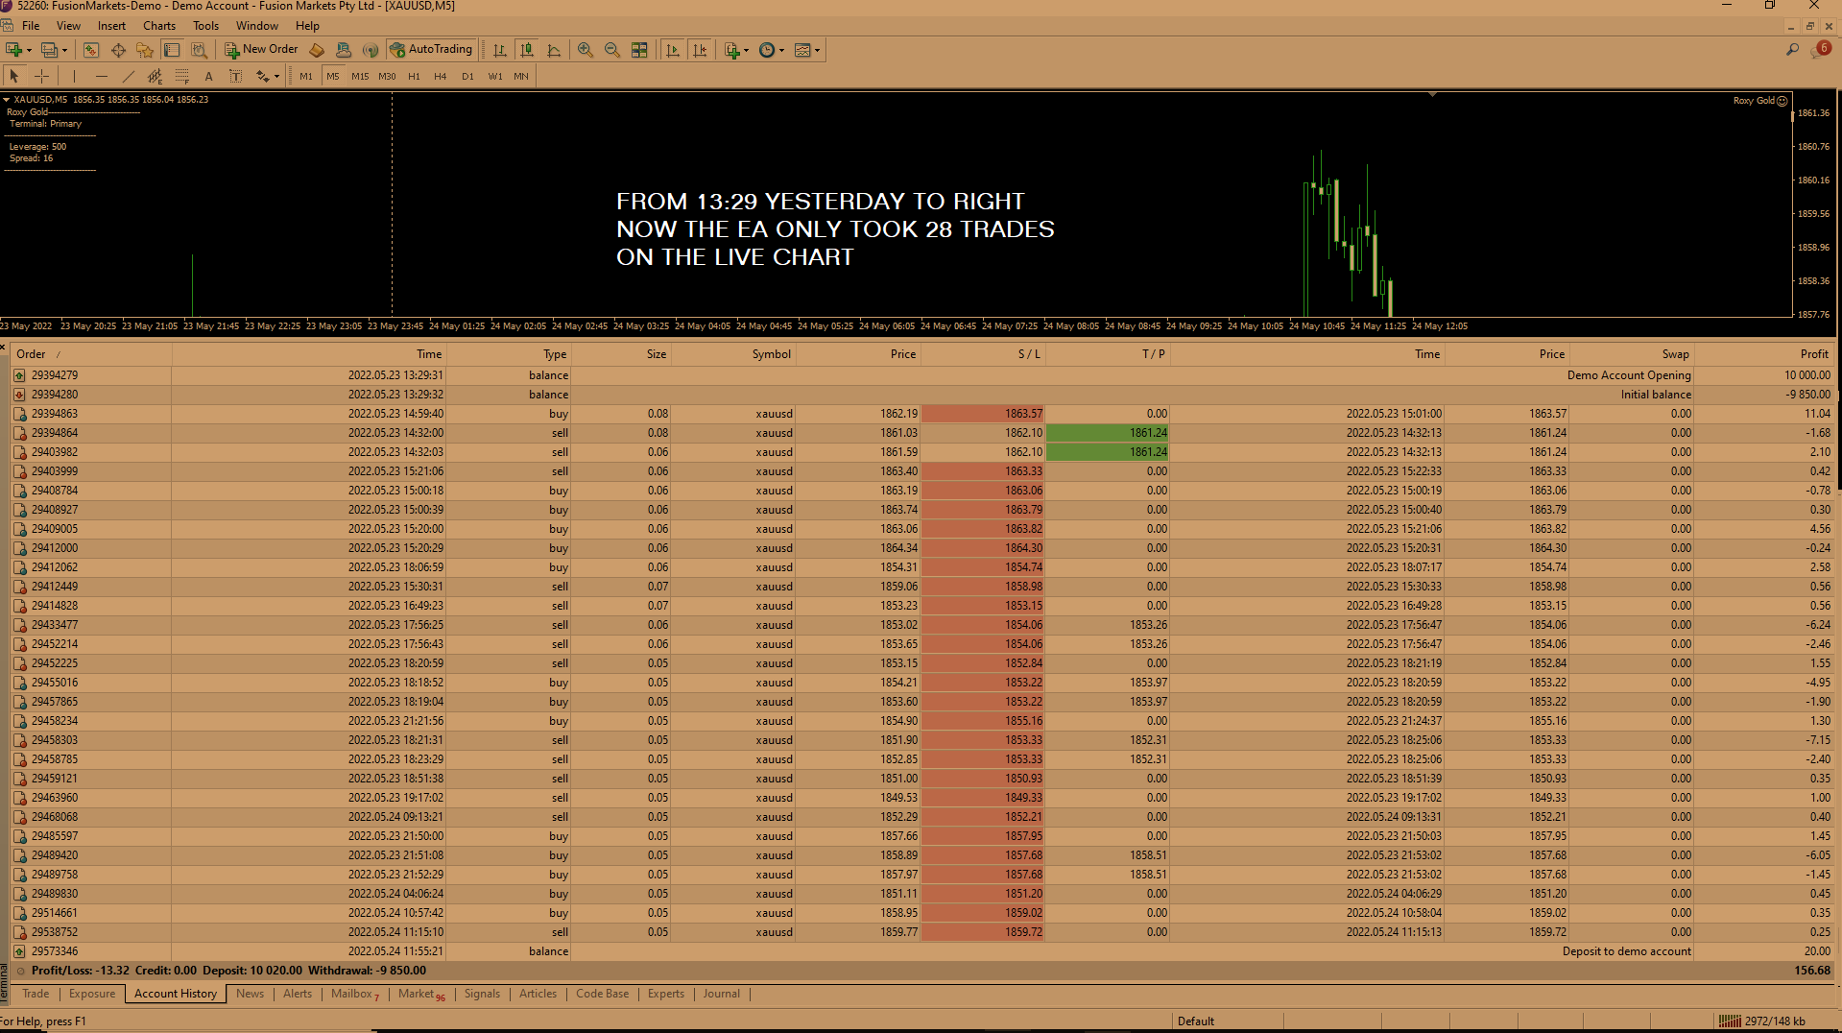
Task: Switch to the Journal tab
Action: coord(722,994)
